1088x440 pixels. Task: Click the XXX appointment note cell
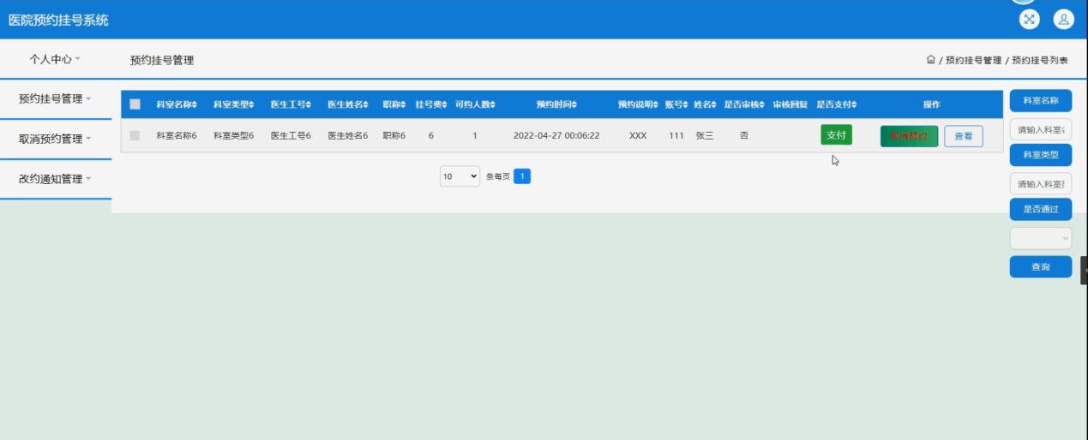[x=638, y=135]
